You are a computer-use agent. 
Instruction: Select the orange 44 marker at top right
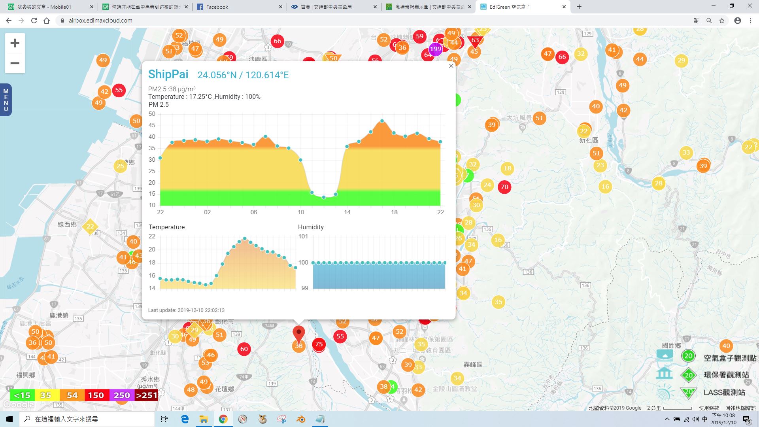640,59
